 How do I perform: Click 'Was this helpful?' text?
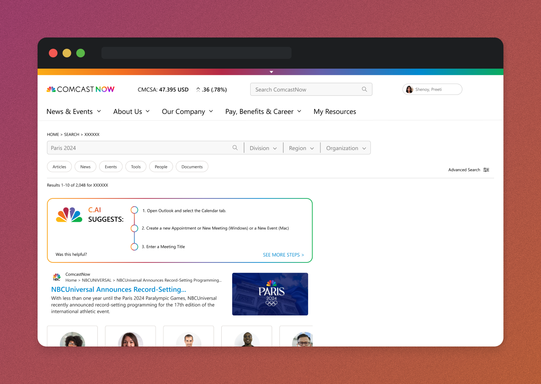pos(71,254)
